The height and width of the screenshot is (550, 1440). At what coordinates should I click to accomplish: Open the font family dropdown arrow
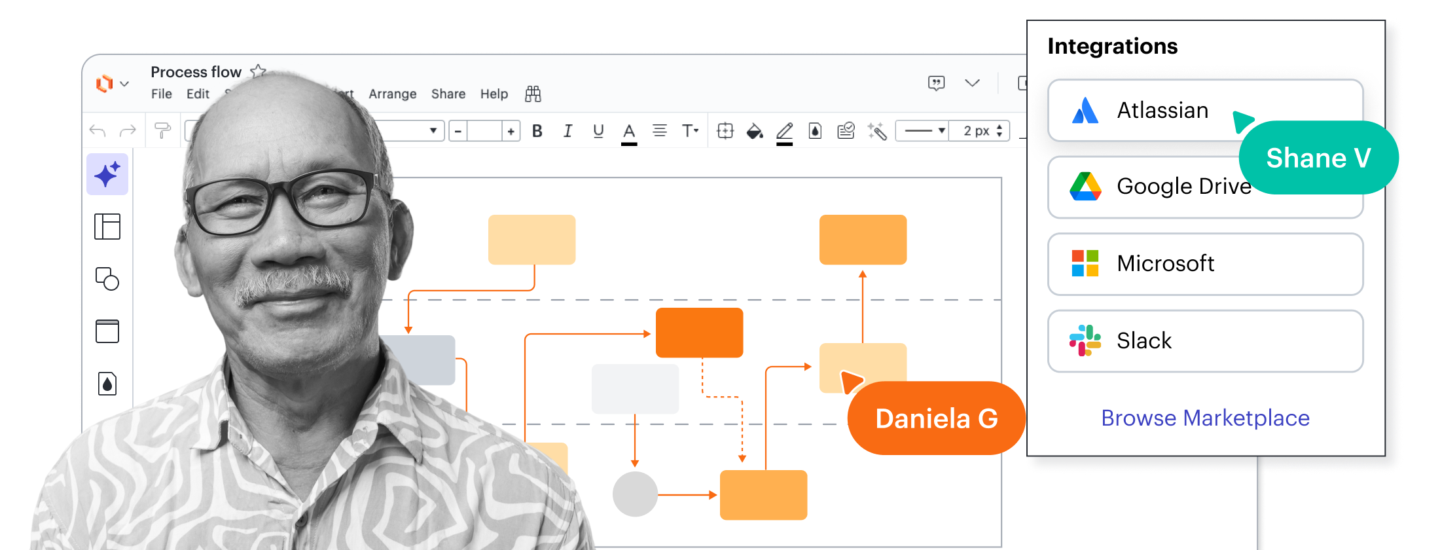tap(433, 131)
